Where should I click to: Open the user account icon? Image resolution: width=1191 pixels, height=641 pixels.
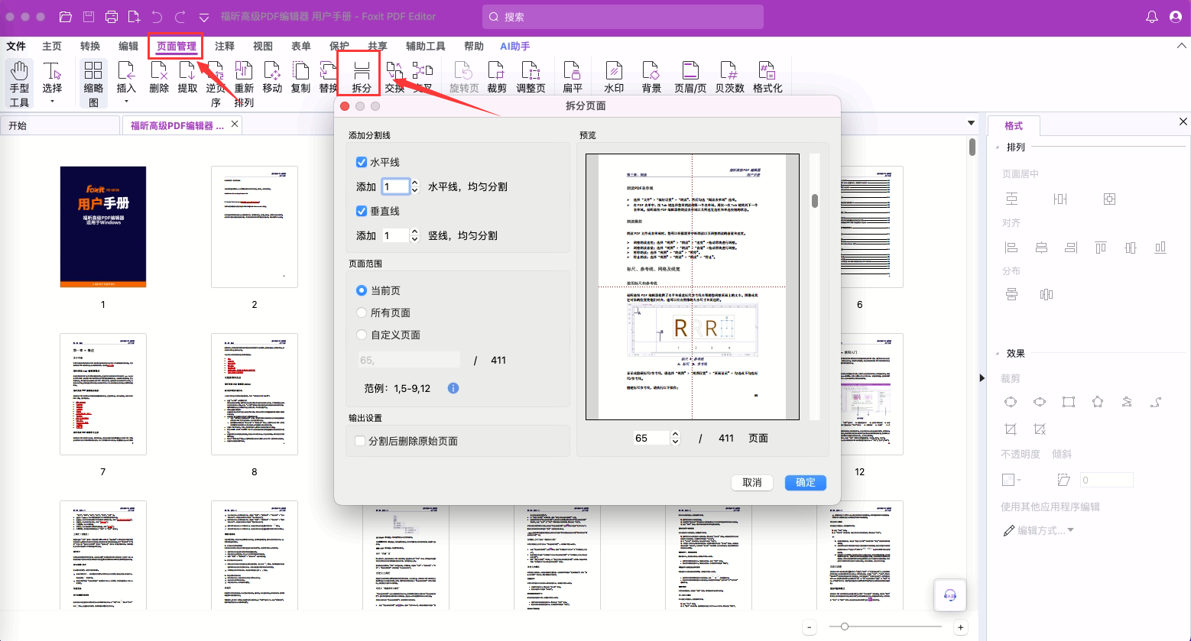point(1176,17)
